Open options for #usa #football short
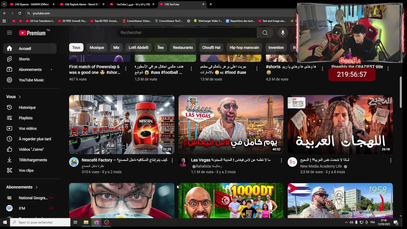 pyautogui.click(x=191, y=69)
